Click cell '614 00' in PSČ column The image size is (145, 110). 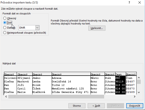click(120, 89)
